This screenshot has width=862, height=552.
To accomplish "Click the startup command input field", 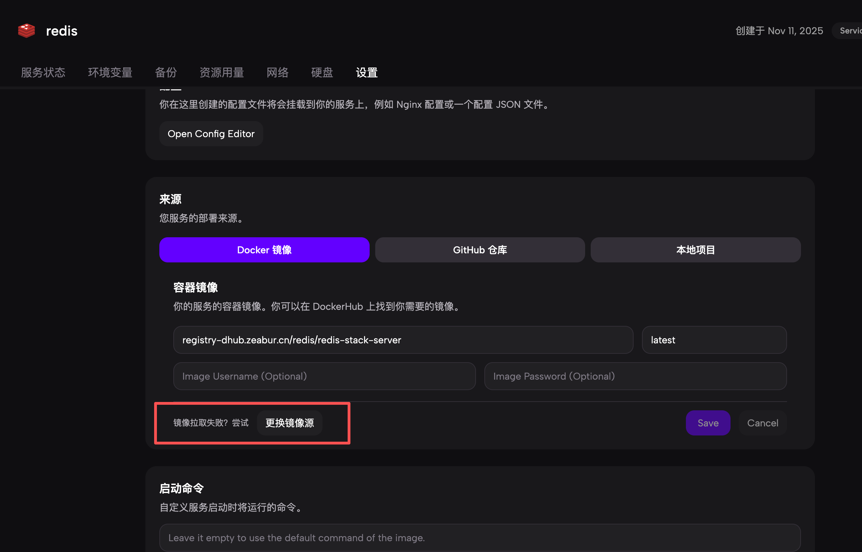I will click(x=479, y=537).
